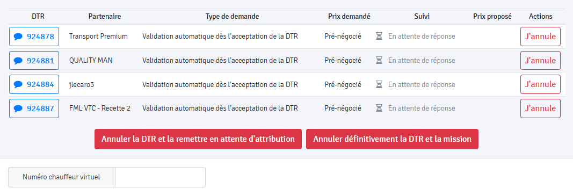Open DTR number 924884
The width and height of the screenshot is (573, 196).
(34, 84)
